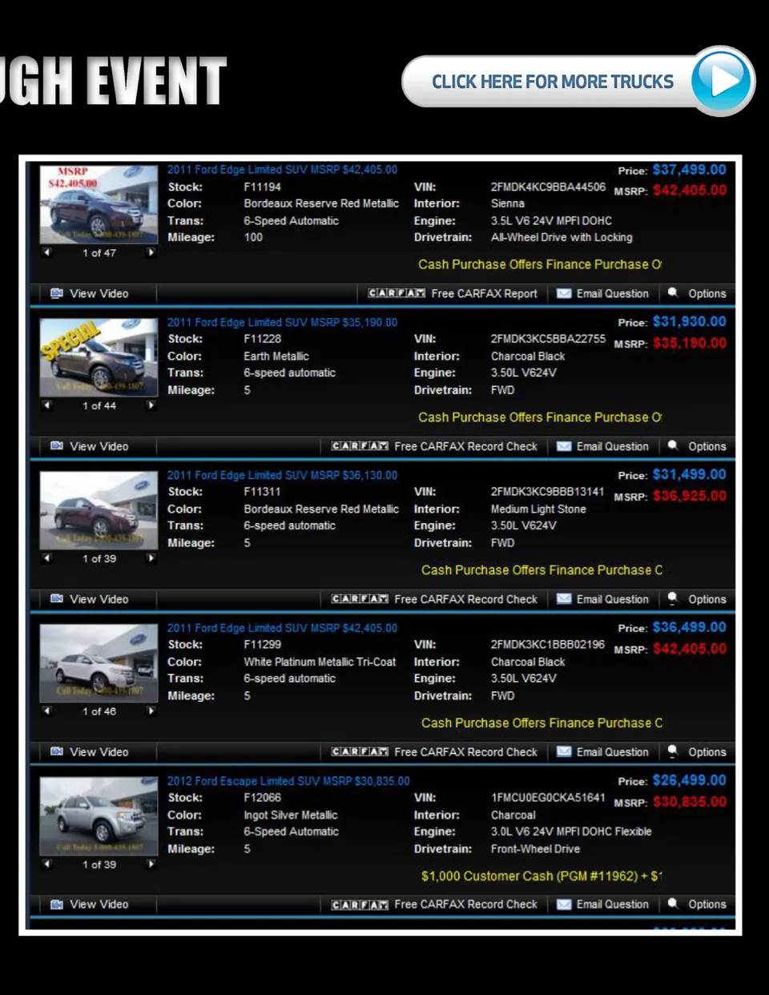Click the cash purchase offers text for F11228
The height and width of the screenshot is (995, 769).
[539, 417]
